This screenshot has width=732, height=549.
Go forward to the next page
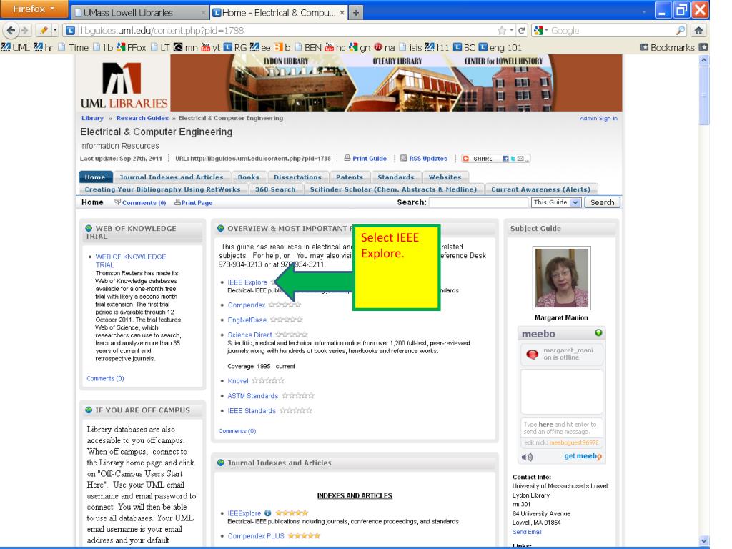(25, 31)
